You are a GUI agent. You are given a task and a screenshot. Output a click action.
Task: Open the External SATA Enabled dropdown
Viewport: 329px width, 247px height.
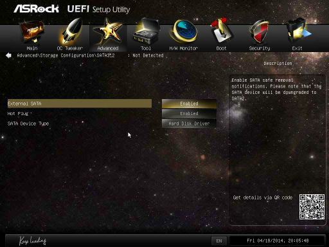coord(189,104)
